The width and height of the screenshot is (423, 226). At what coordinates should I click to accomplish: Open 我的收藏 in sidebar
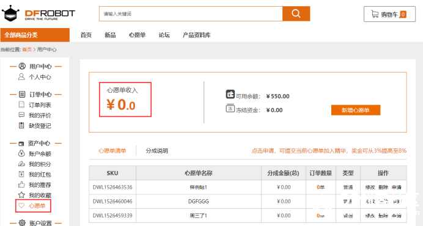click(40, 195)
